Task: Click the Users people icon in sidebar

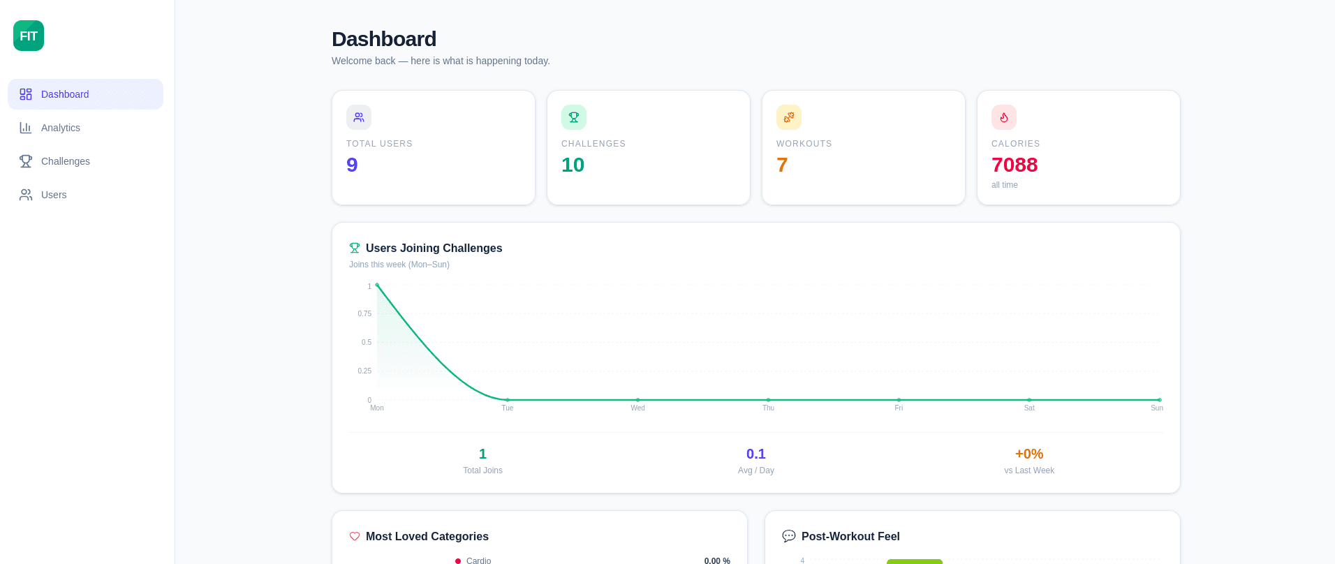Action: (x=26, y=195)
